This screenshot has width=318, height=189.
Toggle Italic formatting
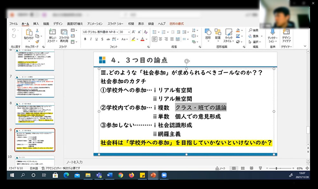pyautogui.click(x=91, y=39)
